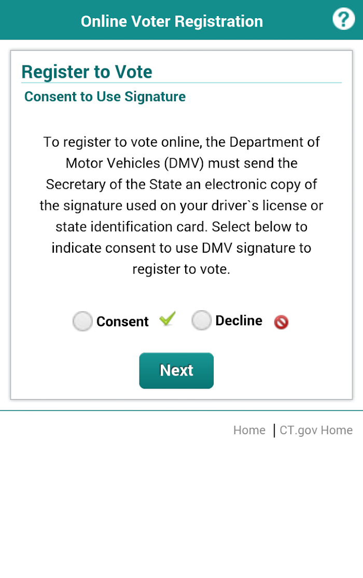Click the Register to Vote heading
Viewport: 363px width, 578px height.
tap(87, 72)
